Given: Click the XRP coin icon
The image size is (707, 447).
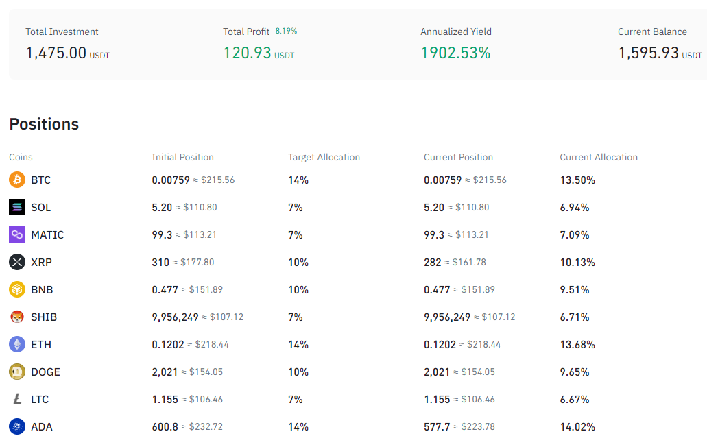Looking at the screenshot, I should (17, 262).
